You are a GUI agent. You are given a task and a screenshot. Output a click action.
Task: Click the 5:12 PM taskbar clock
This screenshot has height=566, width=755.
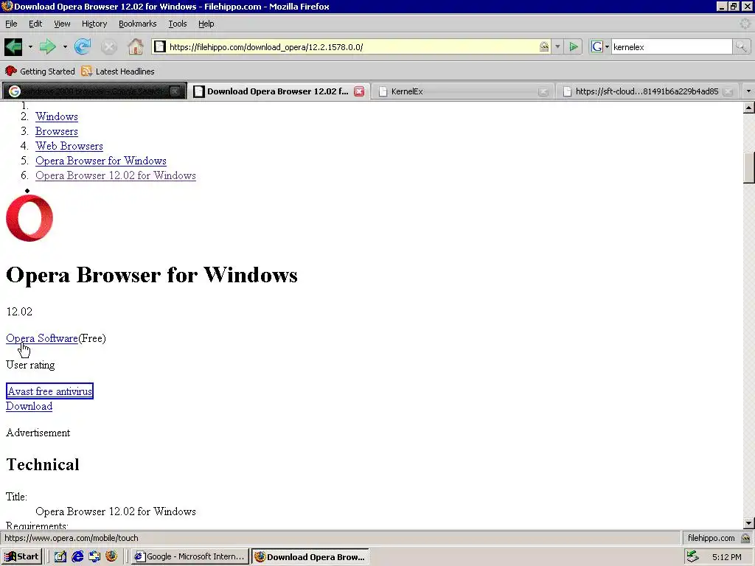pyautogui.click(x=726, y=557)
